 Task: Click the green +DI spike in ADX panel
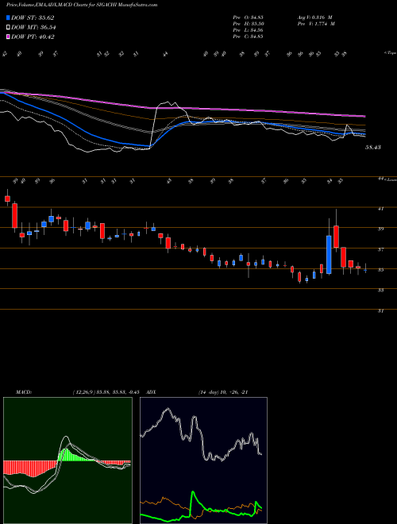[x=193, y=492]
